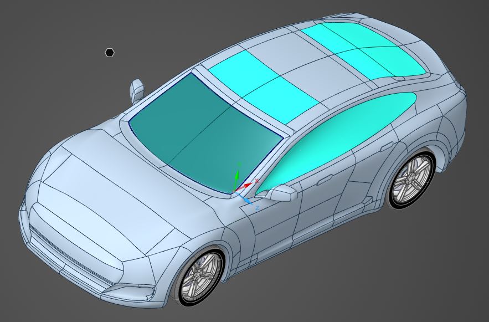489x322 pixels.
Task: Select the black hexagon point marker
Action: 110,53
